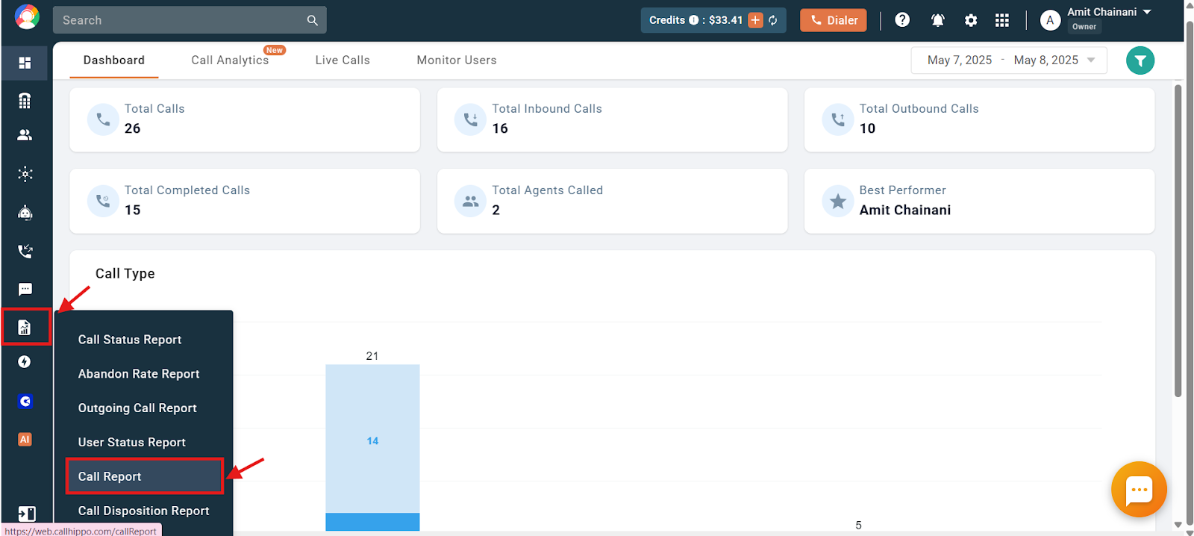Click the Total Inbound Calls card
Image resolution: width=1194 pixels, height=536 pixels.
612,120
